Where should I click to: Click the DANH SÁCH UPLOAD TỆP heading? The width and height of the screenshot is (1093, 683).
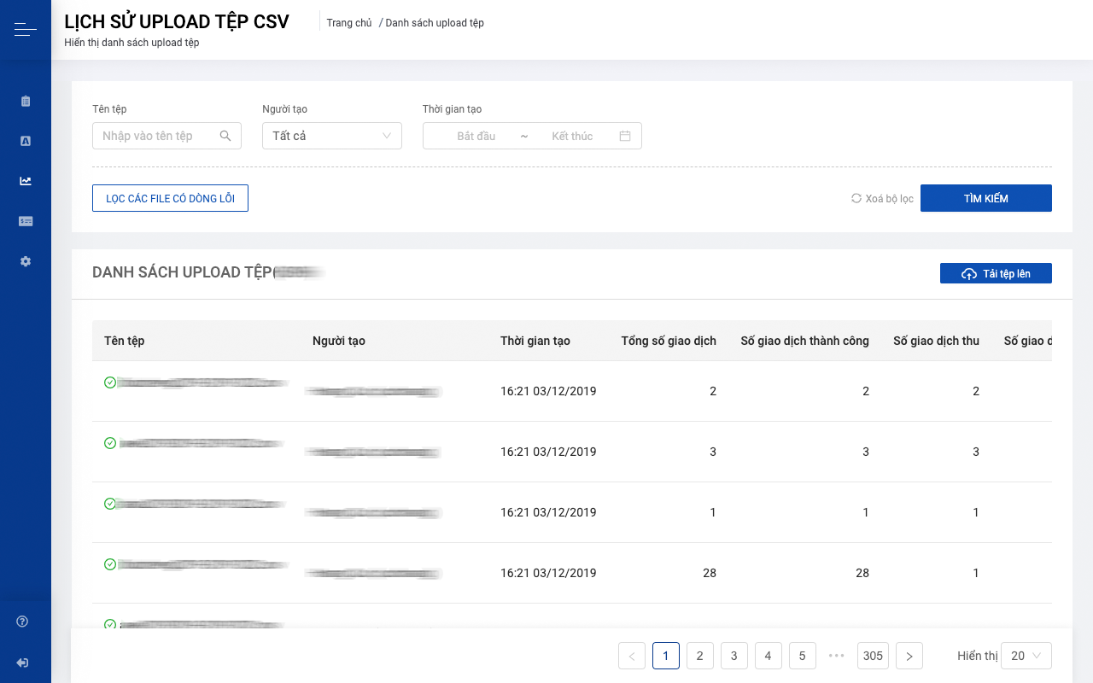point(182,272)
